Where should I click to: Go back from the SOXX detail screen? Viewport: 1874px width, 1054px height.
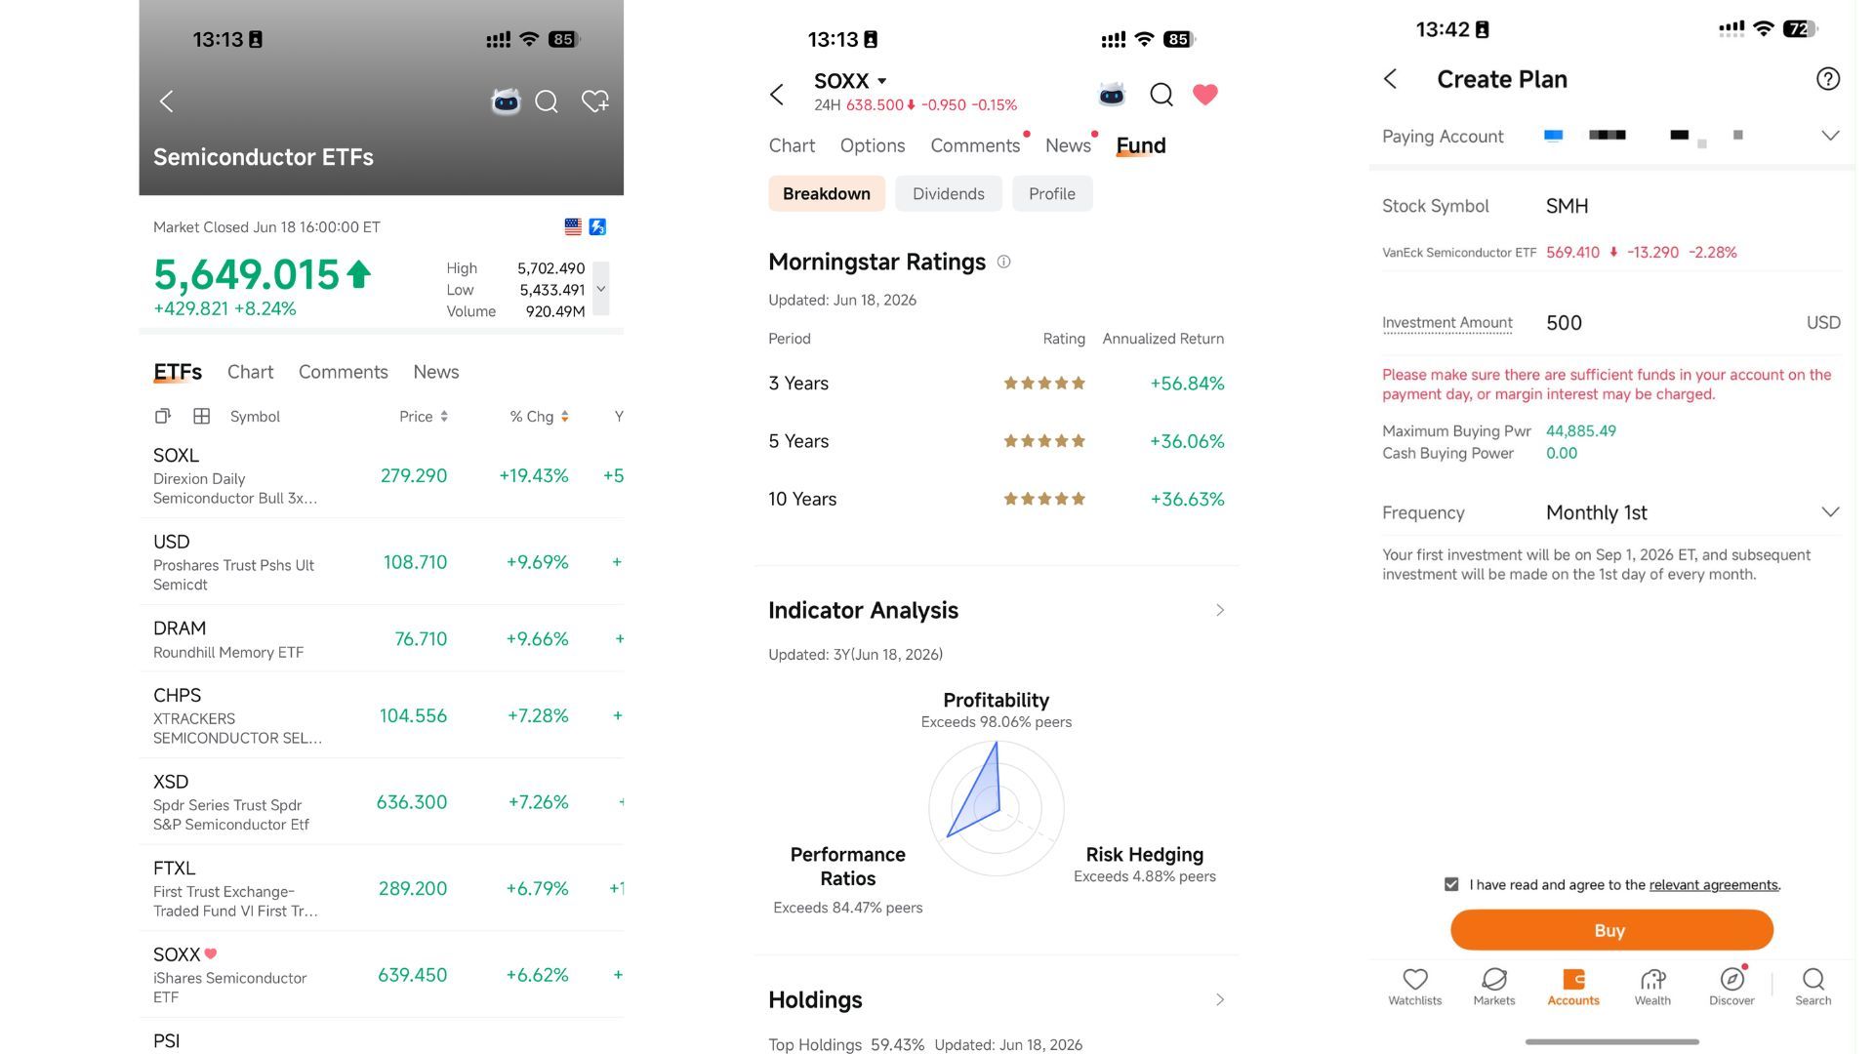pos(777,95)
